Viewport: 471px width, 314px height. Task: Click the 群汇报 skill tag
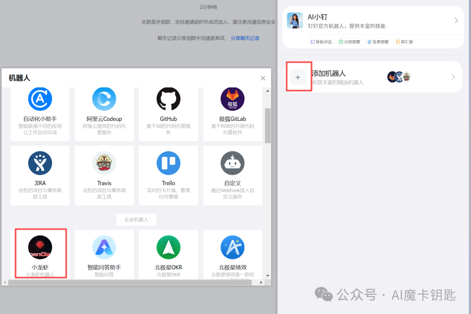(x=404, y=42)
